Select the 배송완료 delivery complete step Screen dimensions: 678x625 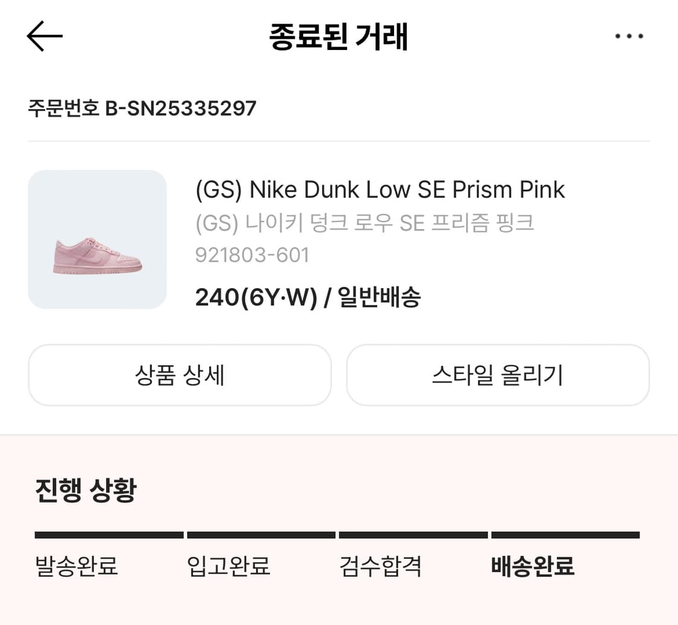pos(533,567)
